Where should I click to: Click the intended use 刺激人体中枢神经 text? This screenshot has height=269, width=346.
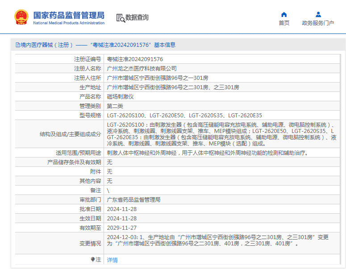(x=208, y=153)
